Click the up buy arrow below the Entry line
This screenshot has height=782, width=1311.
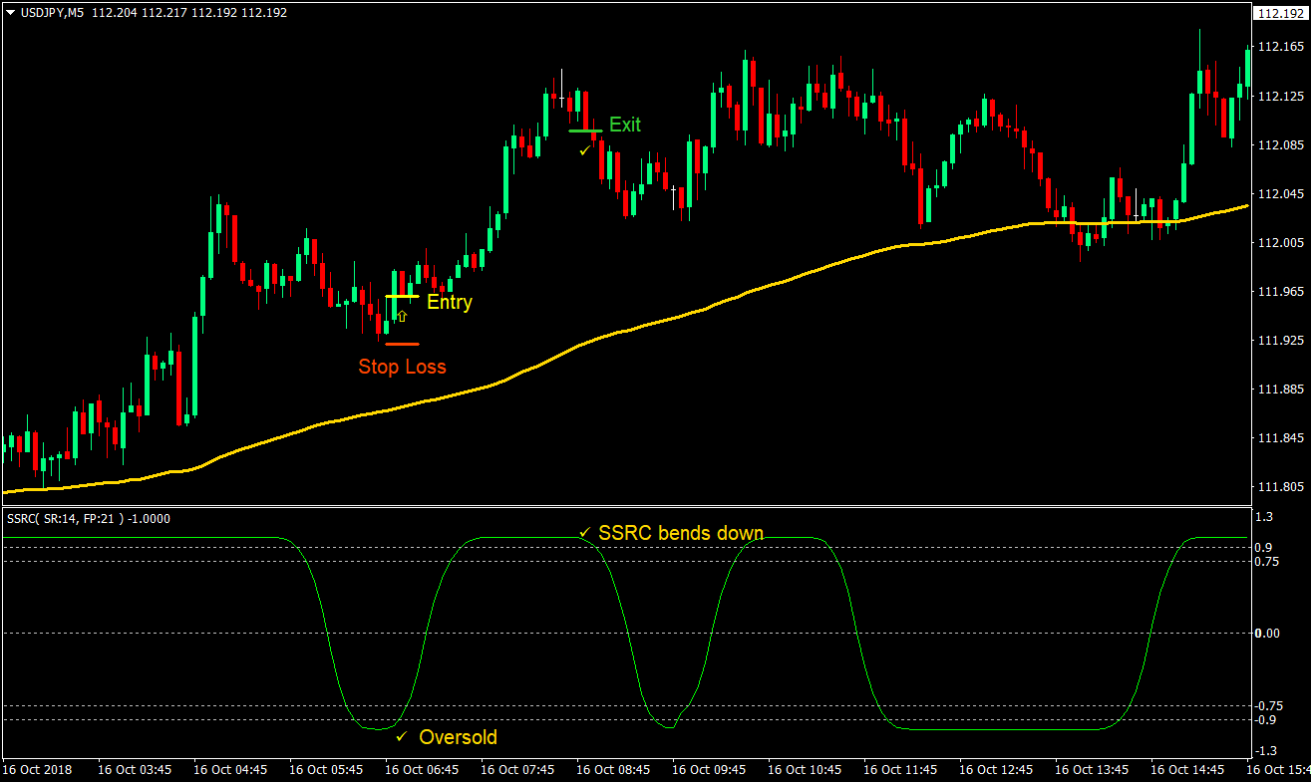tap(402, 316)
